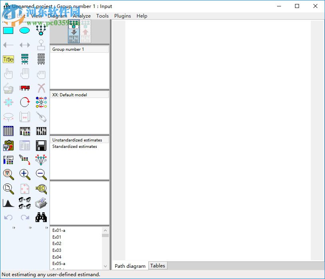
Task: Select the Ex01-a file in list
Action: click(59, 230)
